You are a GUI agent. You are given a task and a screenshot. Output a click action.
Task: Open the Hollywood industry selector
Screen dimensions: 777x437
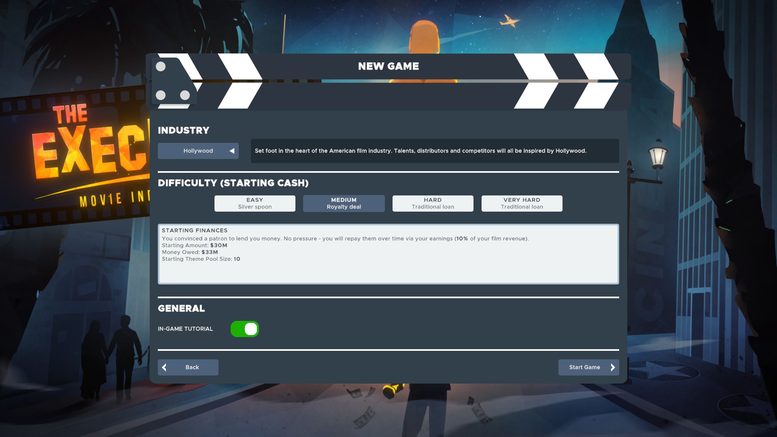tap(198, 151)
